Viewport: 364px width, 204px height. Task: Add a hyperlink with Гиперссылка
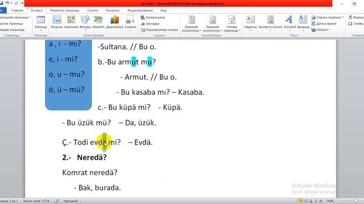pos(153,18)
